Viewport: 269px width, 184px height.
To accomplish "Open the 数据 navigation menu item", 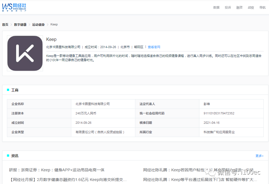I will click(x=216, y=7).
